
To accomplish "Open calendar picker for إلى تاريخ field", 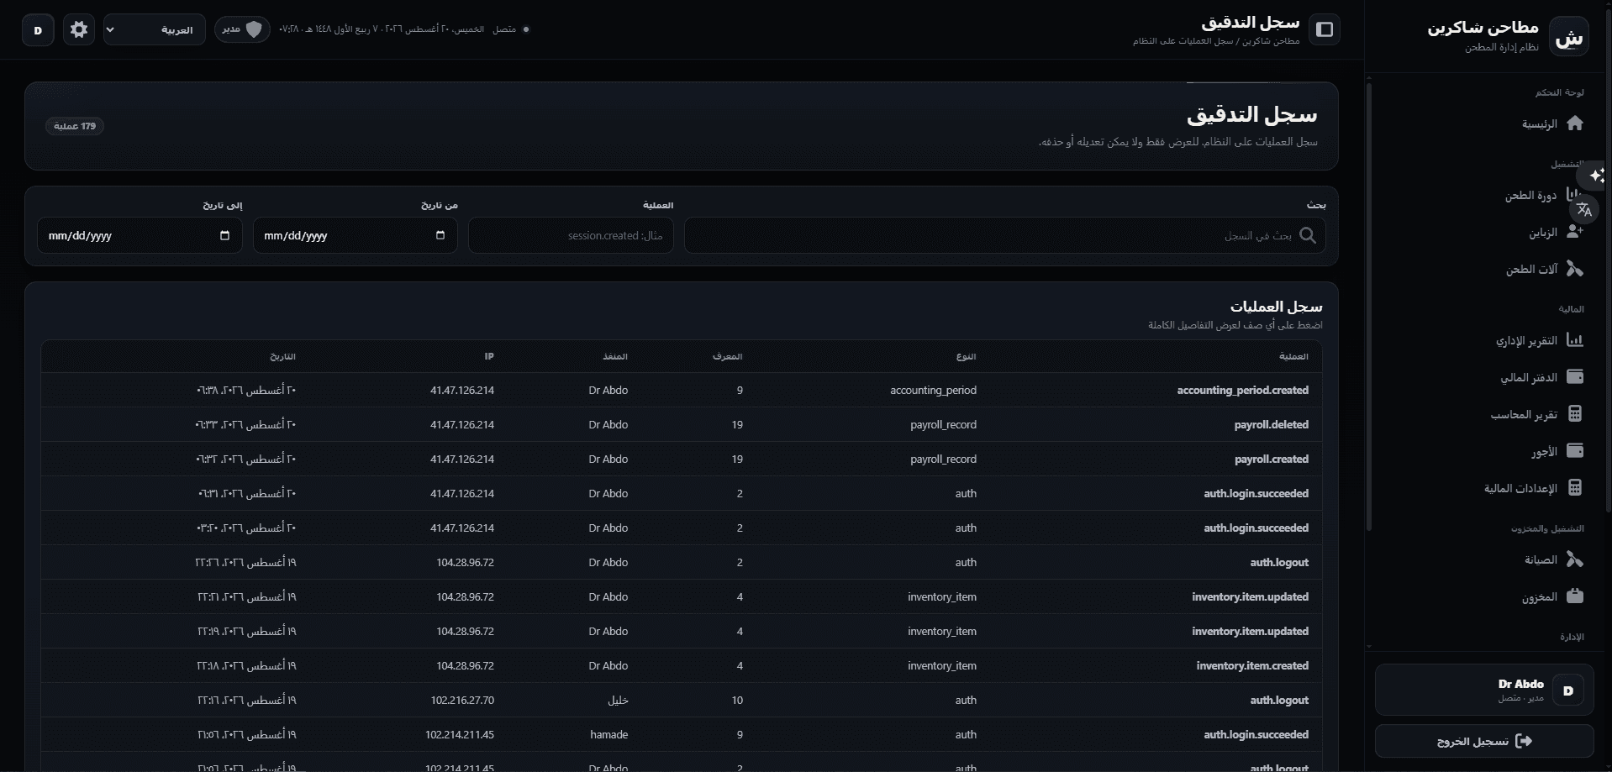I will (x=224, y=235).
